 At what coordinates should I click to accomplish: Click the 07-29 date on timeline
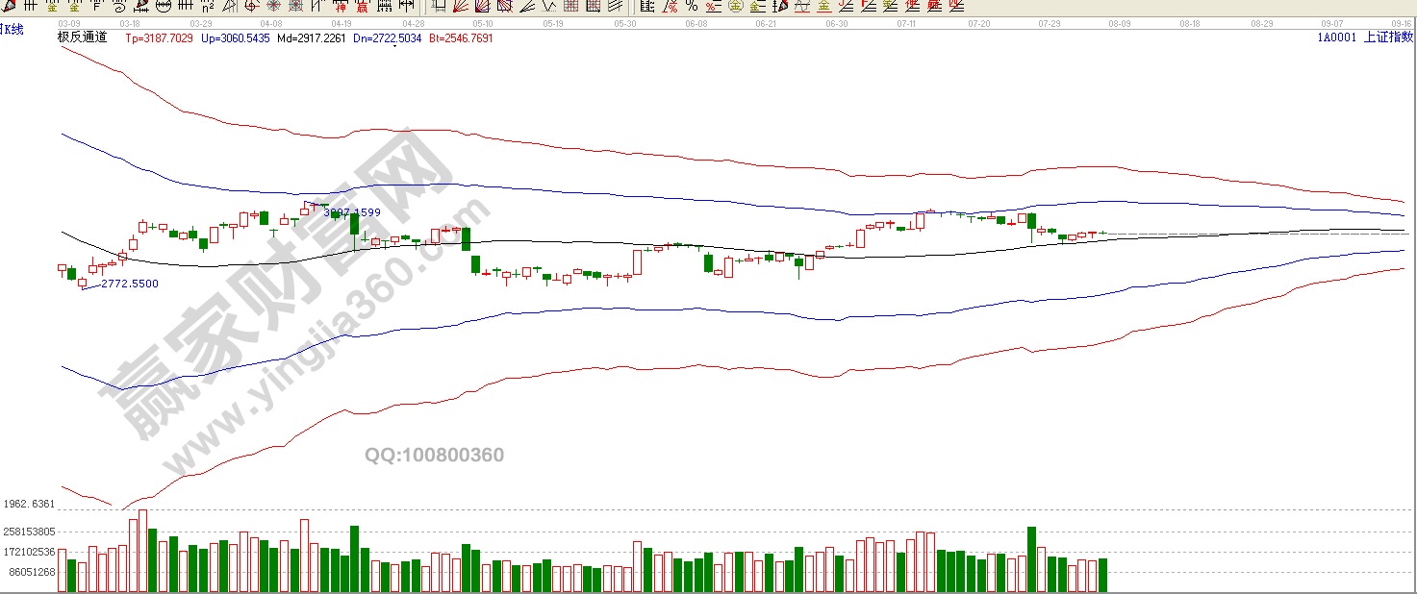click(1050, 22)
